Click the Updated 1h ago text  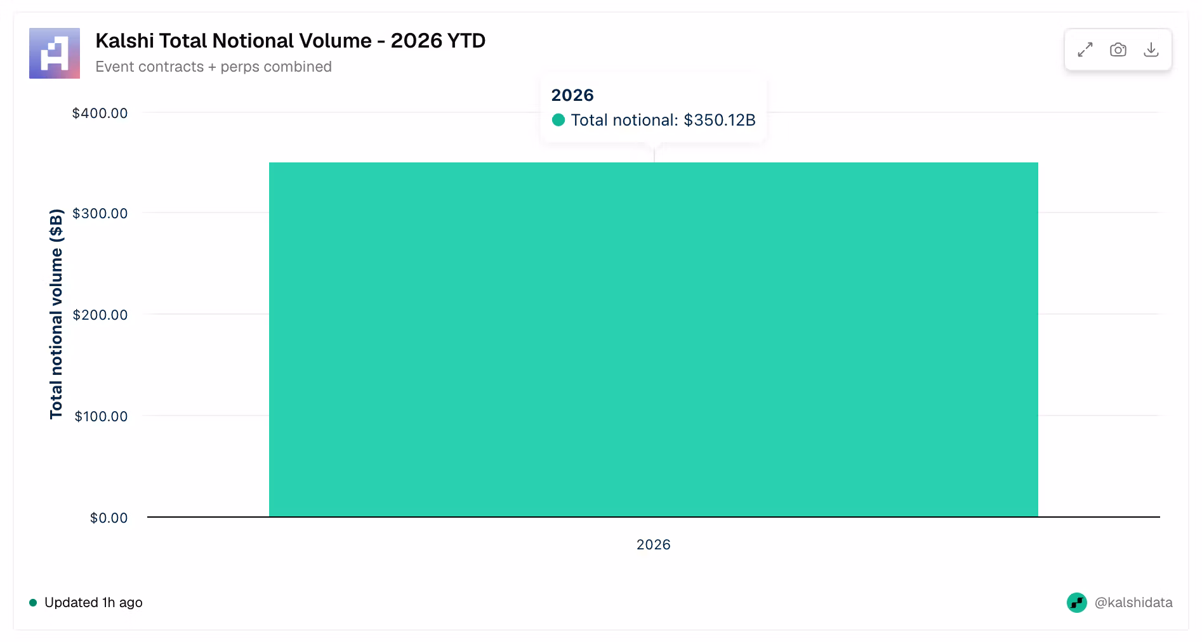click(93, 603)
